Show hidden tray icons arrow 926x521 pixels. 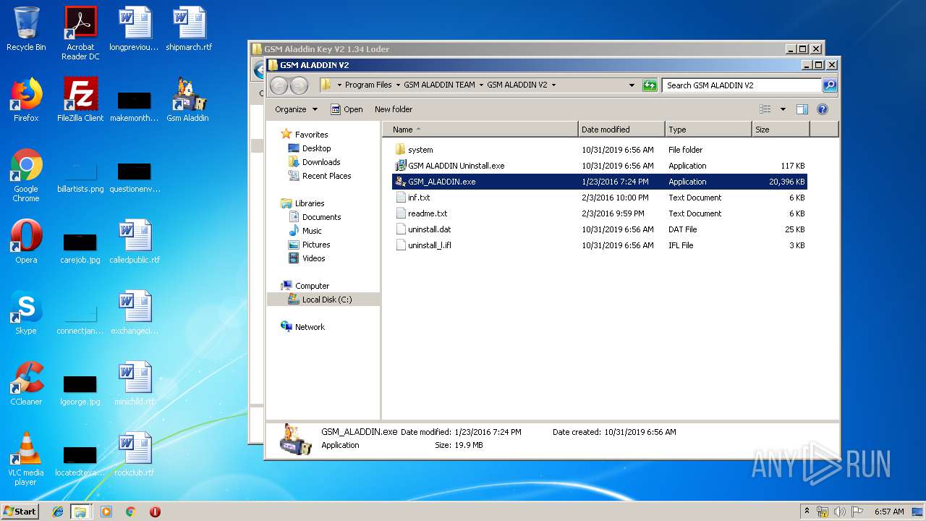[x=807, y=511]
